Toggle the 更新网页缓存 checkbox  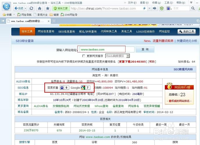coord(84,56)
